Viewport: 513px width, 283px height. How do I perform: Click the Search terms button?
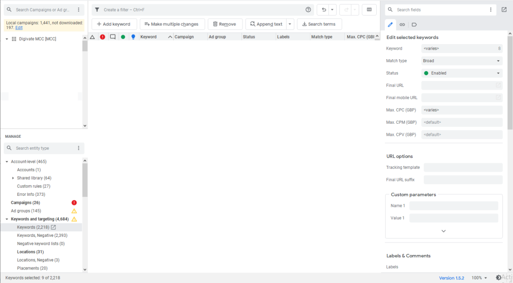(x=319, y=24)
